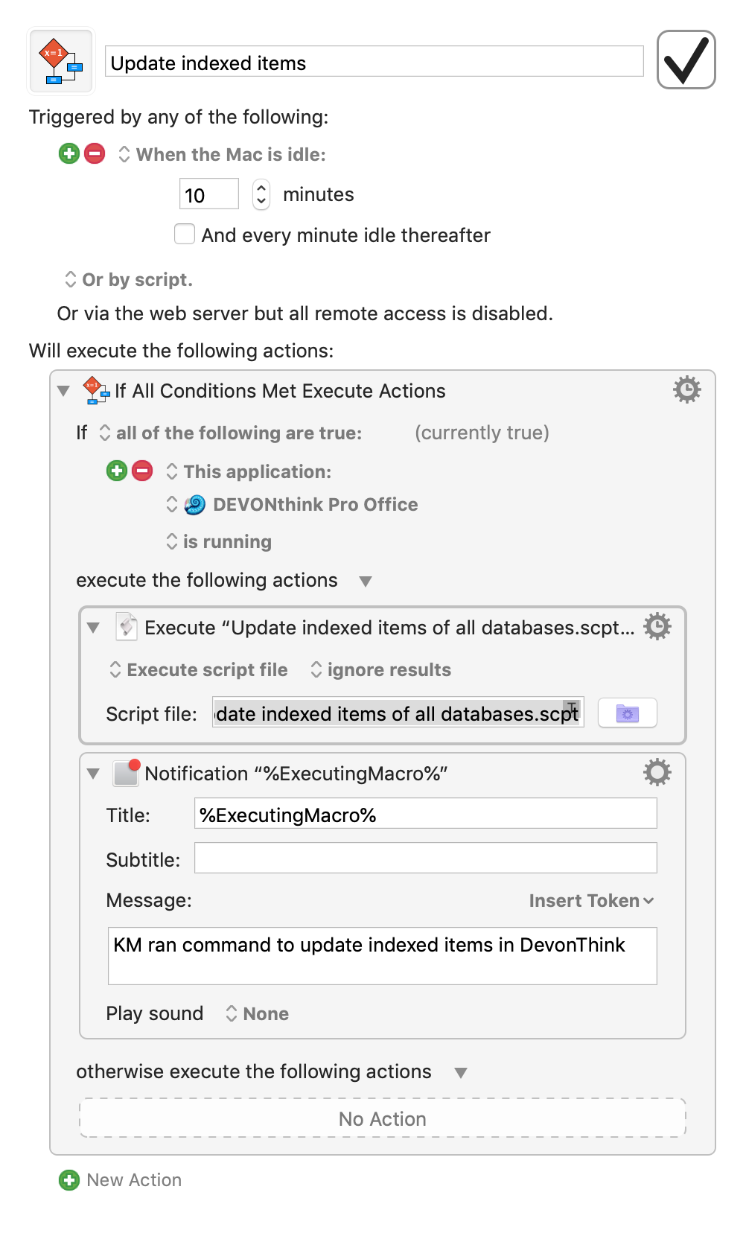Open the Insert Token menu
Viewport: 746px width, 1239px height.
point(591,901)
